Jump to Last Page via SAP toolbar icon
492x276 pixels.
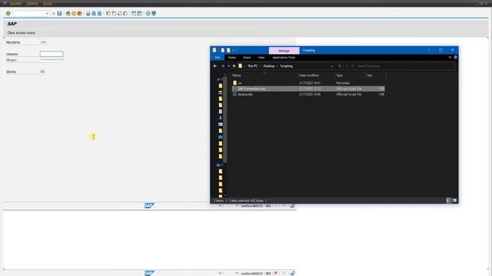tap(125, 14)
